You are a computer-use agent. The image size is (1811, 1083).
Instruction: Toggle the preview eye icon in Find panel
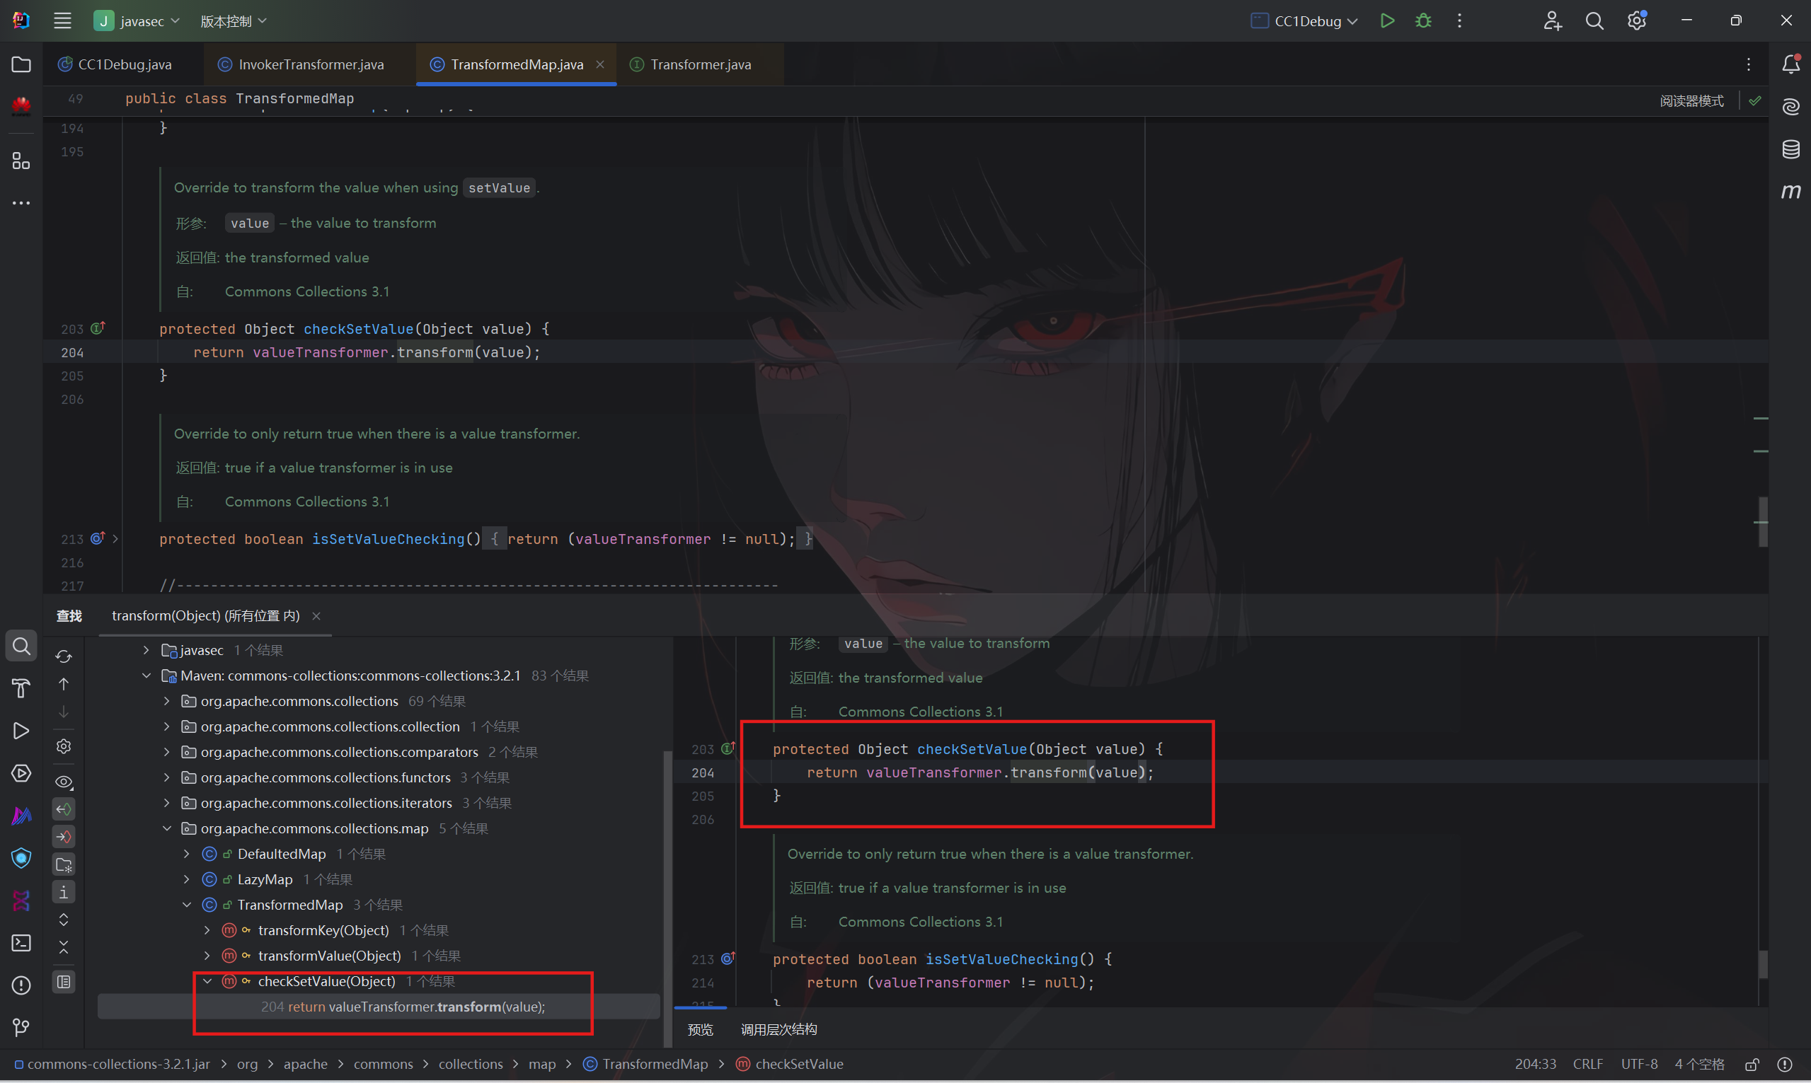point(64,782)
